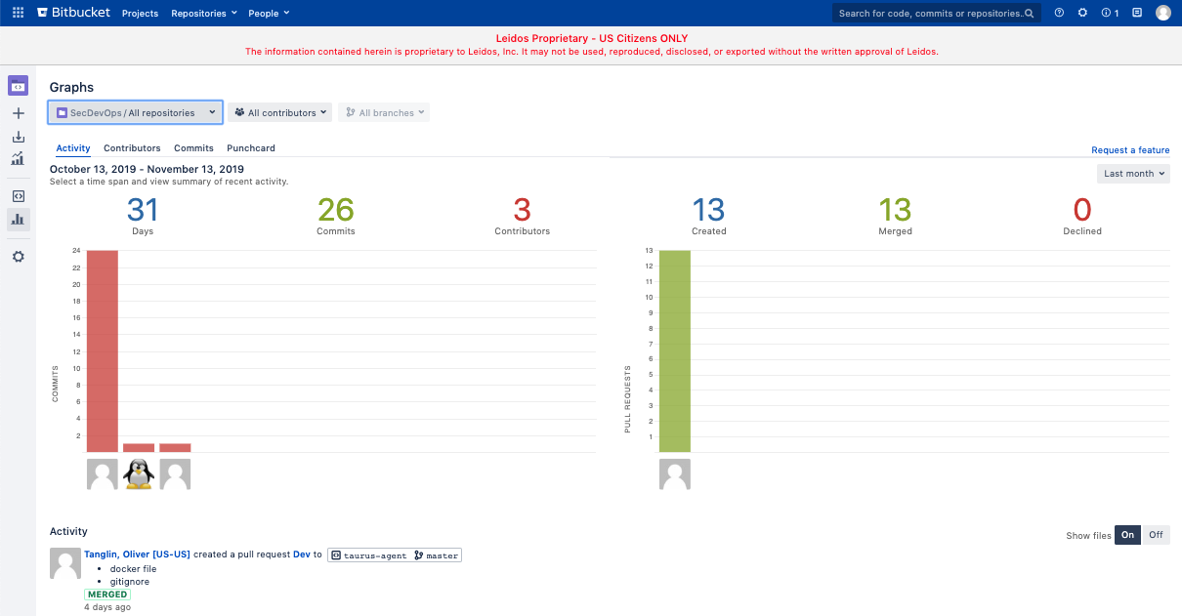Click the 'gitignore' list item
Screen dimensions: 1182x616
pyautogui.click(x=130, y=582)
